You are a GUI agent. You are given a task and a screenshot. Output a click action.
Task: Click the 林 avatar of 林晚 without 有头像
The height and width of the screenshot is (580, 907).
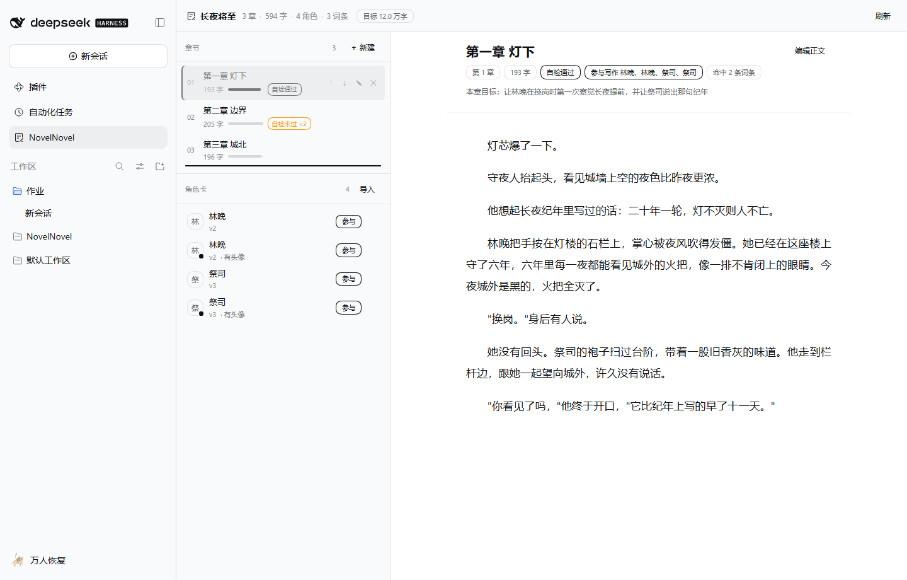195,222
